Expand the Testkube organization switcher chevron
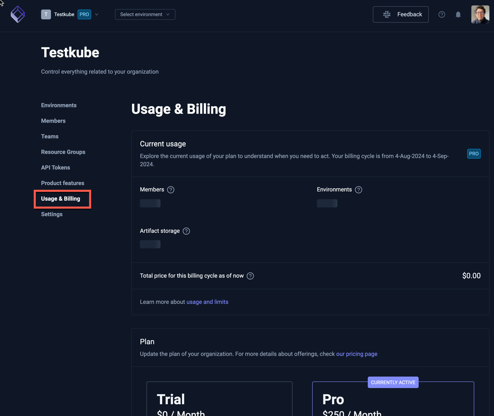 [x=97, y=14]
